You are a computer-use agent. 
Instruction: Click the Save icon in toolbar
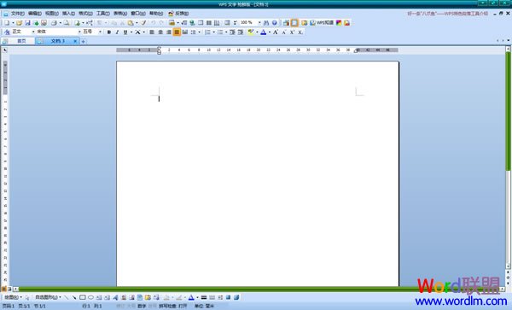click(x=27, y=22)
